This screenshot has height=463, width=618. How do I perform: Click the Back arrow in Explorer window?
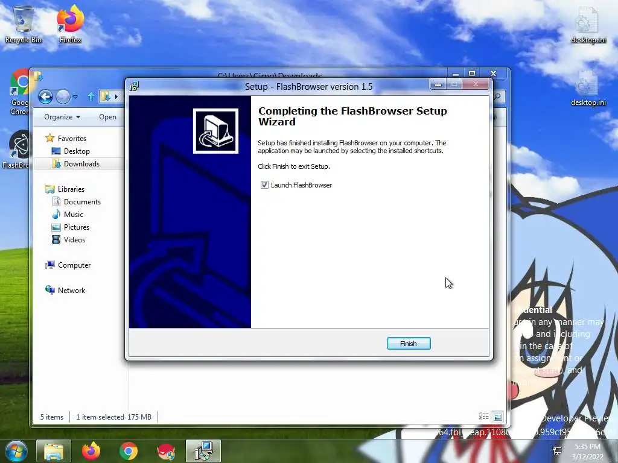coord(45,96)
